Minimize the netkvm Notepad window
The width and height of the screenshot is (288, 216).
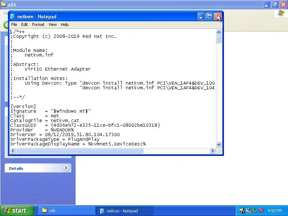pyautogui.click(x=201, y=17)
